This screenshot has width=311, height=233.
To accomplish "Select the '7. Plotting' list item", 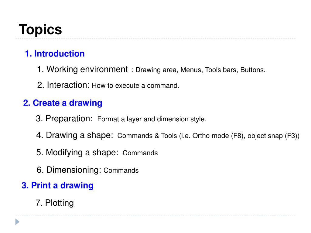I will (x=55, y=203).
